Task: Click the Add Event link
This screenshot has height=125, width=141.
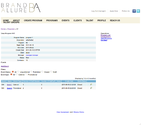Action: tap(5, 66)
